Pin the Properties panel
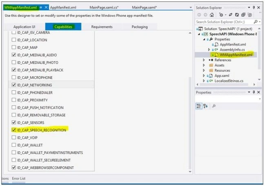This screenshot has height=186, width=265. pyautogui.click(x=254, y=92)
